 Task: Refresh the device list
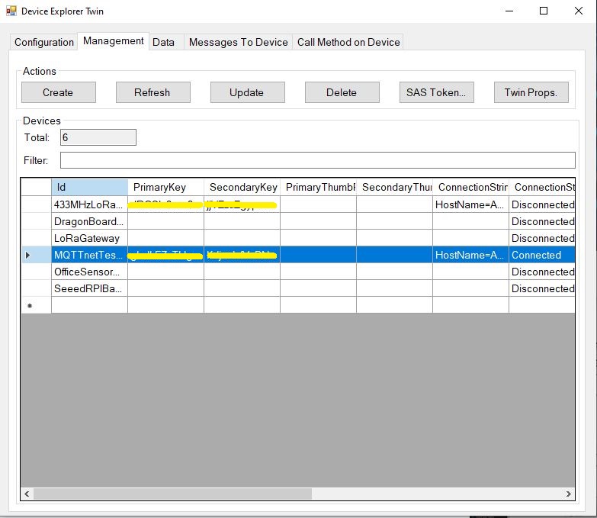coord(152,92)
